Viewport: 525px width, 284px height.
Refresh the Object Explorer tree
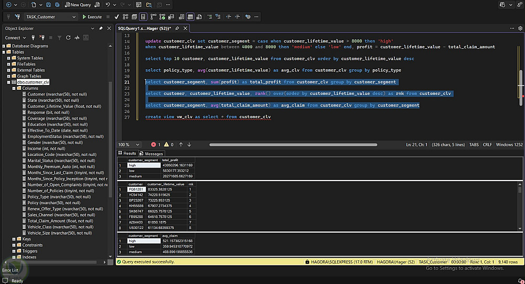pos(68,38)
